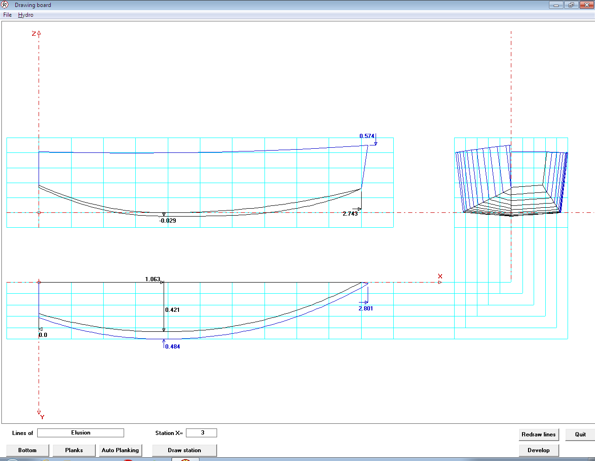Click the 0.484 beam dimension label

(172, 347)
